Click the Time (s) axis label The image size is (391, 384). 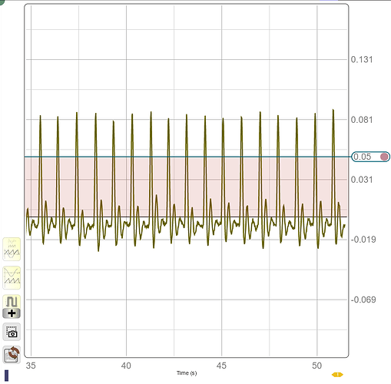(187, 373)
